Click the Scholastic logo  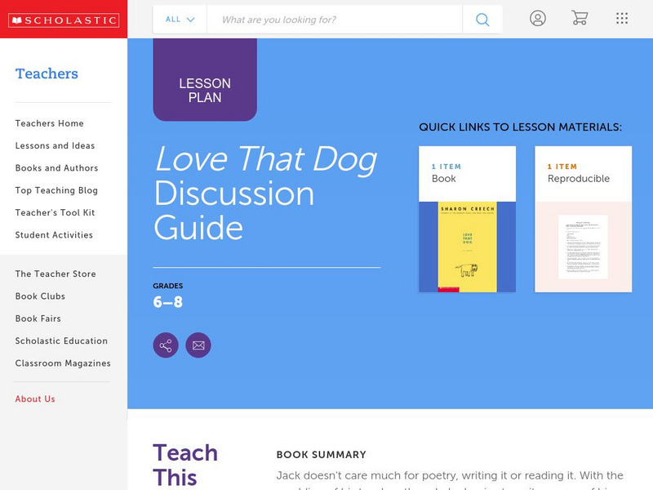click(64, 19)
